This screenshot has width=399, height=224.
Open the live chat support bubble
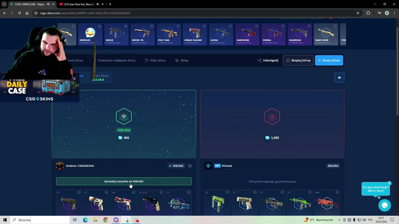coord(384,205)
